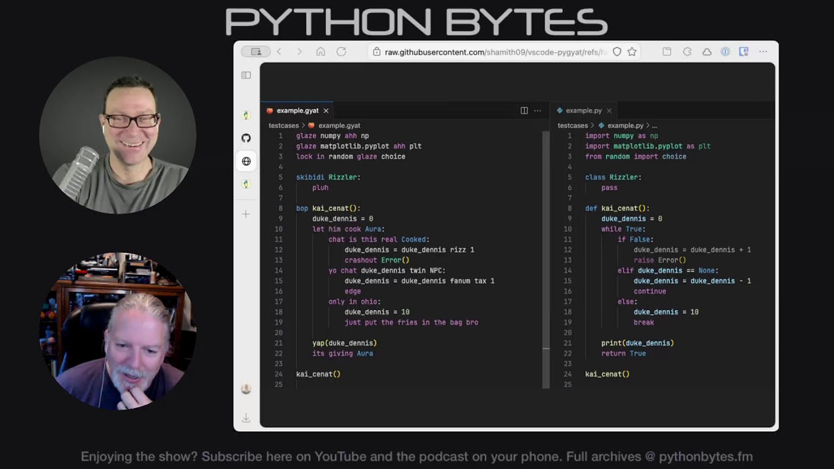Click the scrollbar of the example.gyat editor

click(546, 261)
